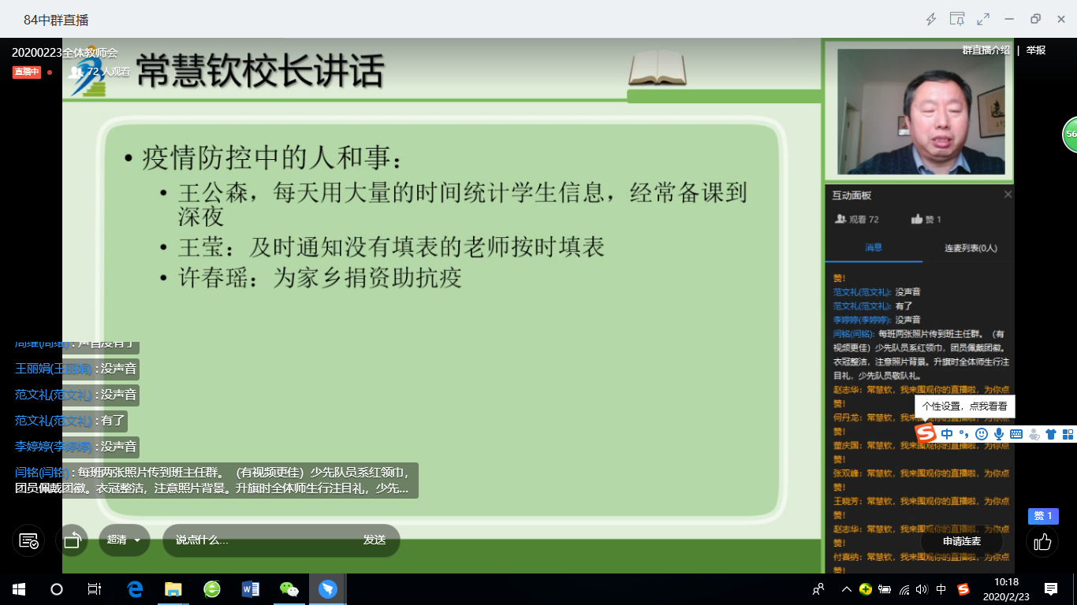
Task: Open the soft keyboard on IME bar
Action: coord(1016,434)
